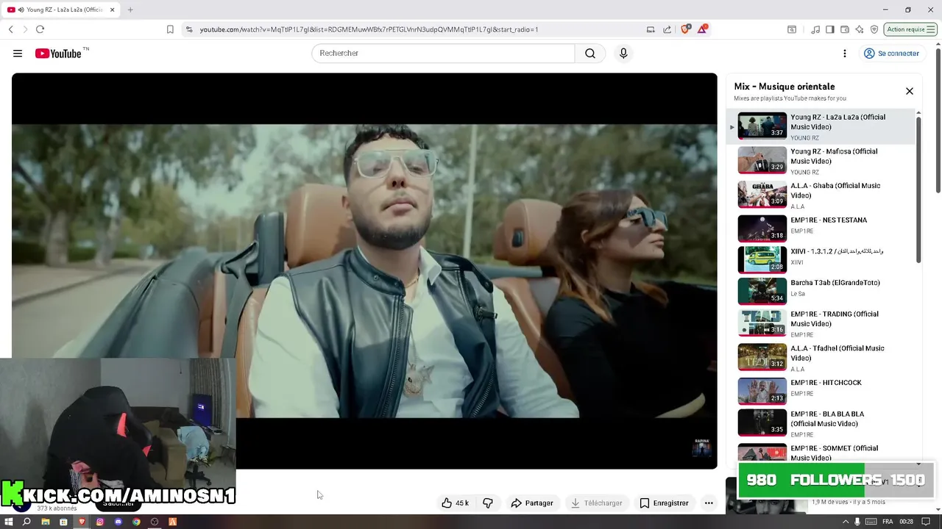Screen dimensions: 942x529
Task: Close the Young RZ La2a tab
Action: pyautogui.click(x=112, y=10)
